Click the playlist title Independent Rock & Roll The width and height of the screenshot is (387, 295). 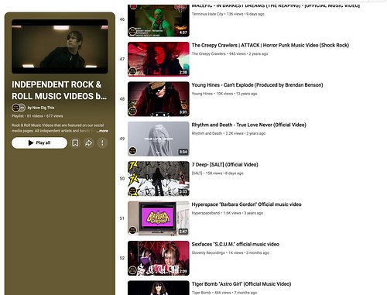59,90
